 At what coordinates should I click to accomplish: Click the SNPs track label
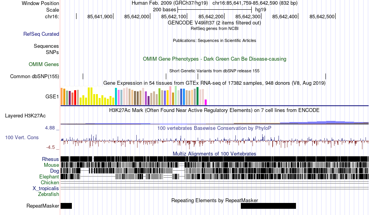pyautogui.click(x=52, y=52)
